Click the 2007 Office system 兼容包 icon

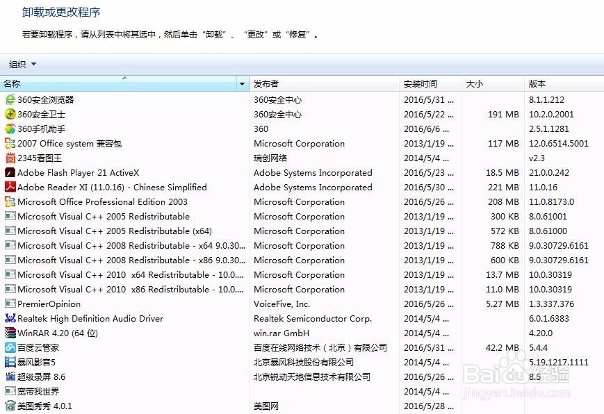[x=10, y=143]
